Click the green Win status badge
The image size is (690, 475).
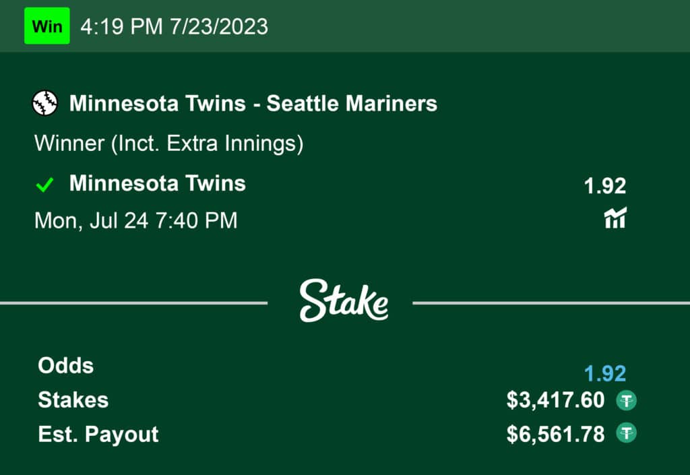tap(47, 27)
